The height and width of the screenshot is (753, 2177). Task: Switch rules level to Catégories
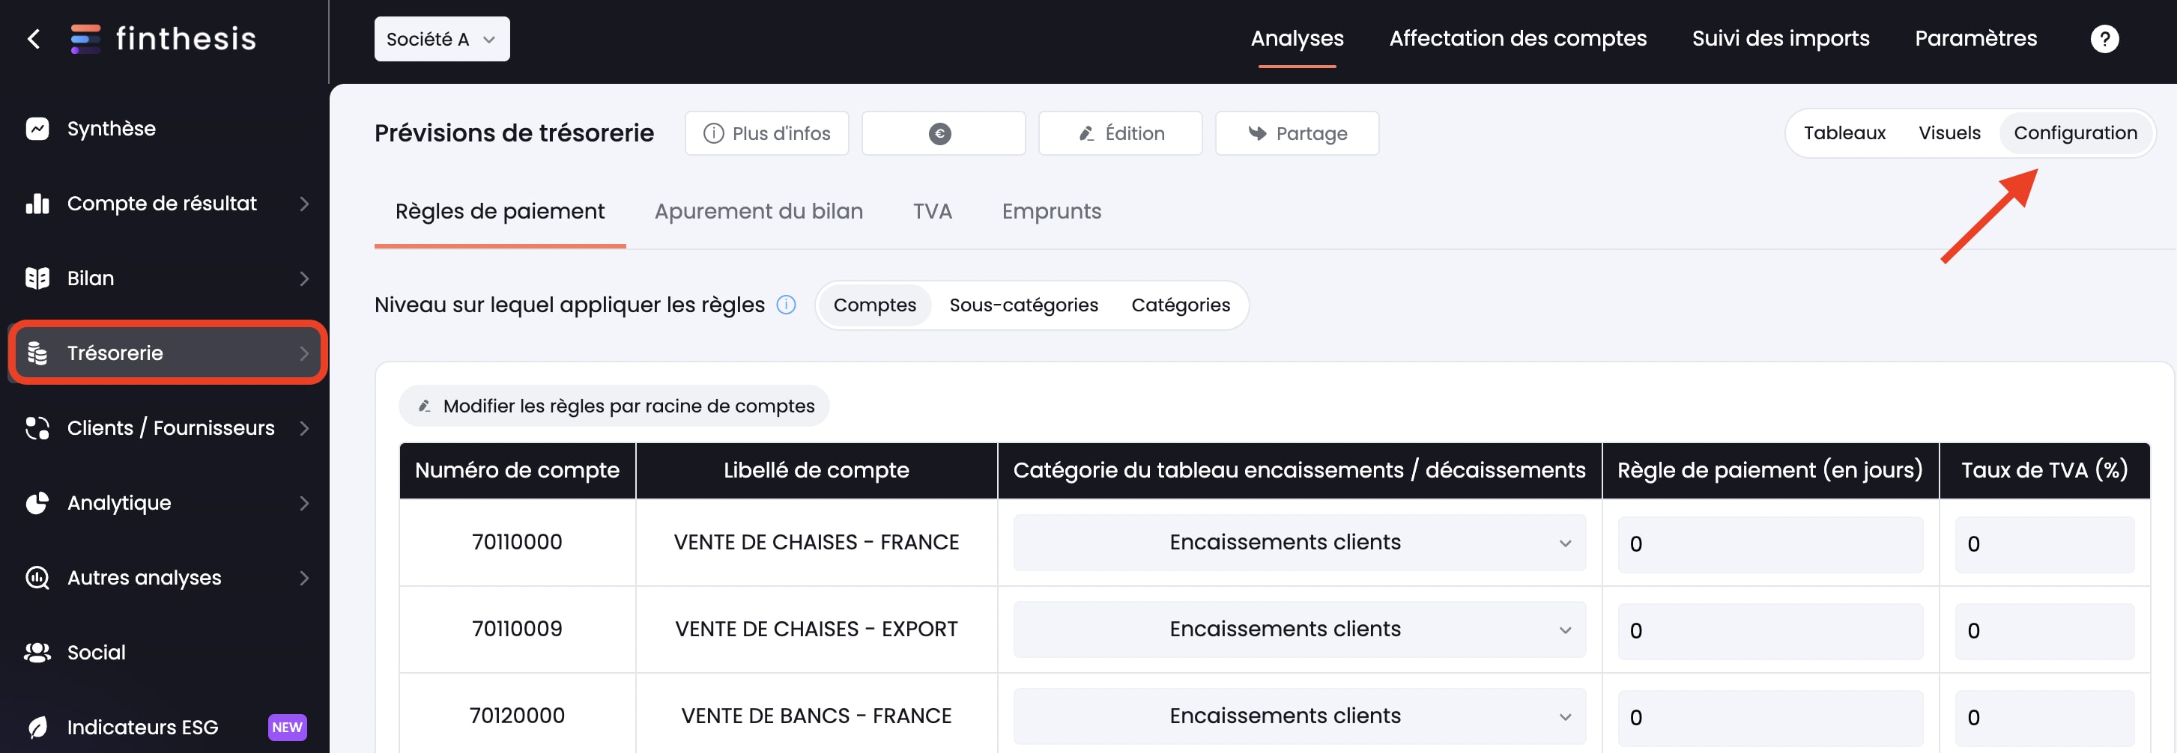click(x=1181, y=305)
